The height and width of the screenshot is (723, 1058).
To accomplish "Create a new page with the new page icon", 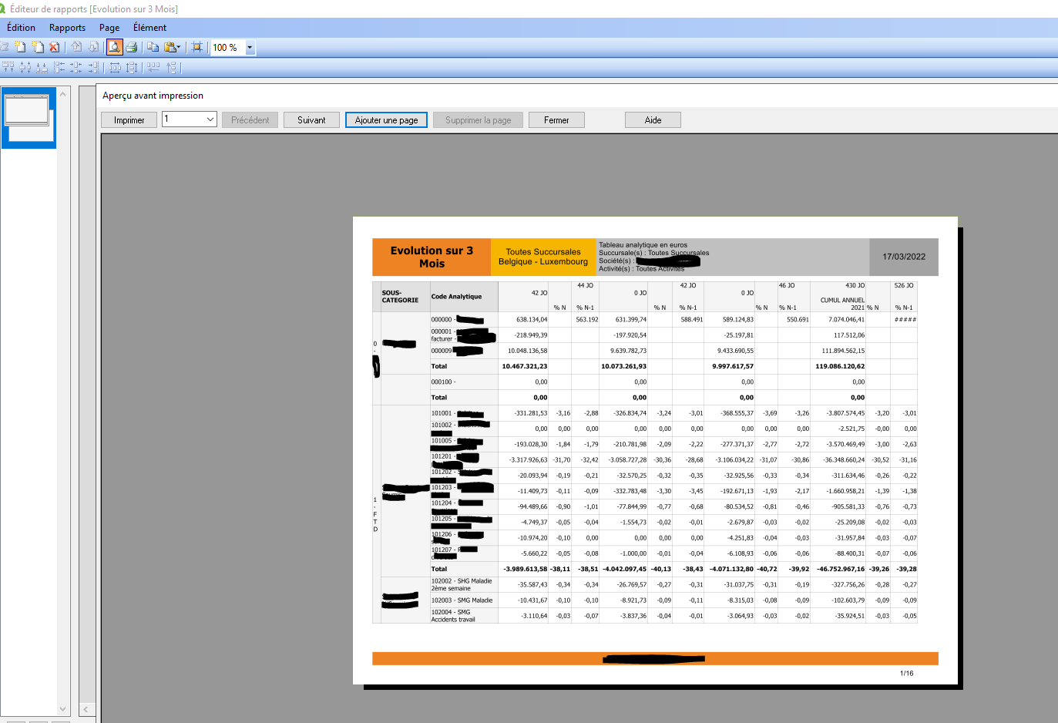I will pyautogui.click(x=20, y=47).
